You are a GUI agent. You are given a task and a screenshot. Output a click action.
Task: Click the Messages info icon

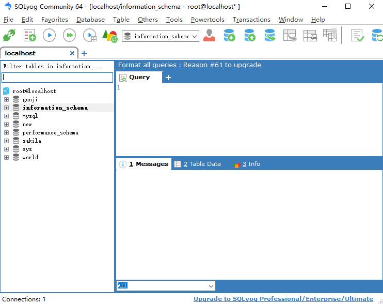click(x=123, y=164)
